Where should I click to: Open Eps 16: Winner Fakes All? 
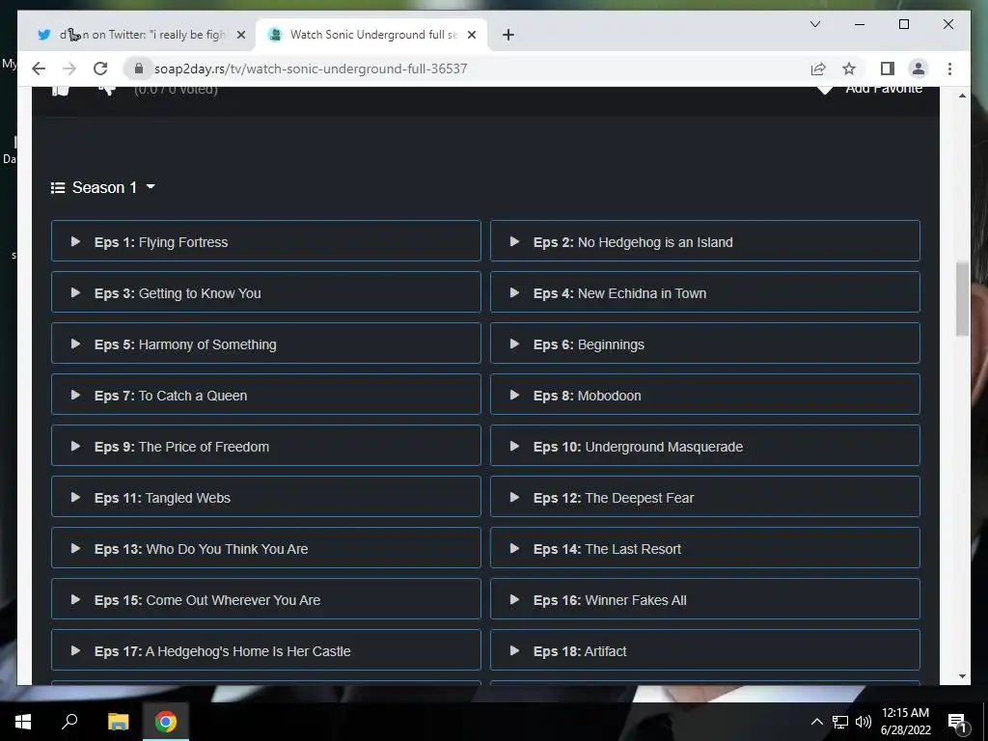click(705, 598)
